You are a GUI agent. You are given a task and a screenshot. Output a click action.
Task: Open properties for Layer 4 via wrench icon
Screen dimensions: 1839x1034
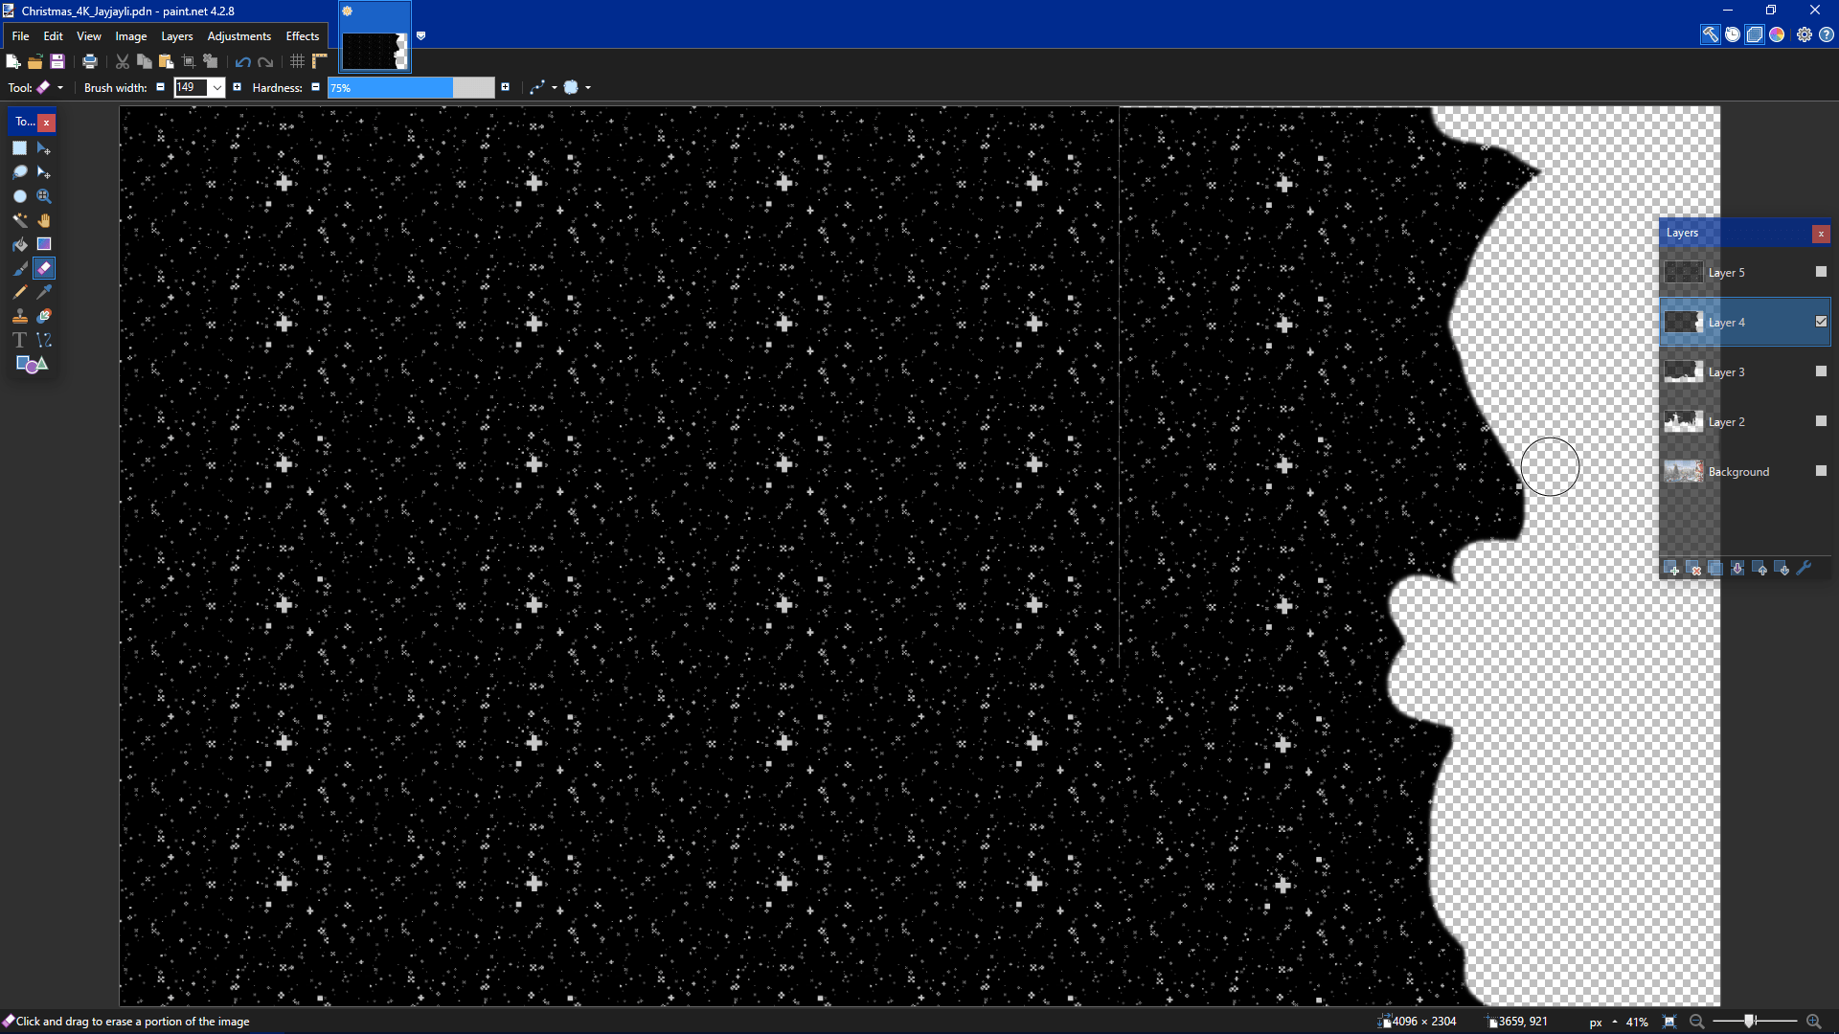click(1805, 568)
